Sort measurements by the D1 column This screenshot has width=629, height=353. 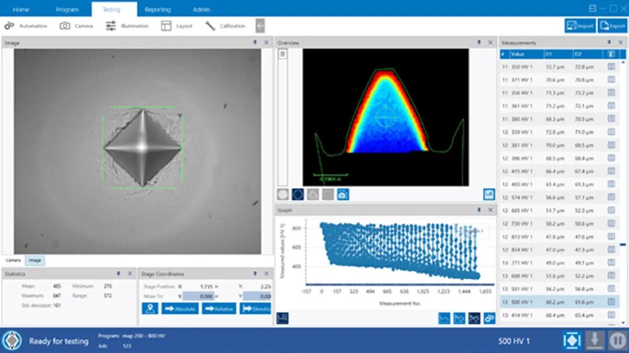click(557, 54)
